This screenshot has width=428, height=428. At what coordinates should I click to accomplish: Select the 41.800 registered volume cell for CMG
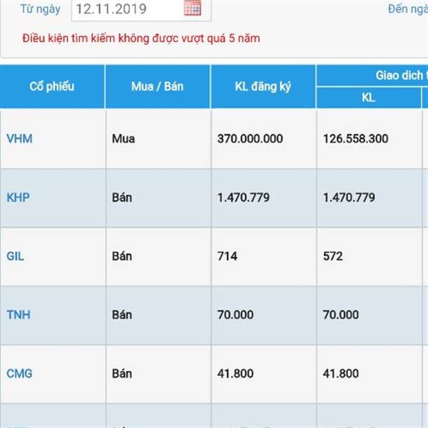[x=264, y=373]
